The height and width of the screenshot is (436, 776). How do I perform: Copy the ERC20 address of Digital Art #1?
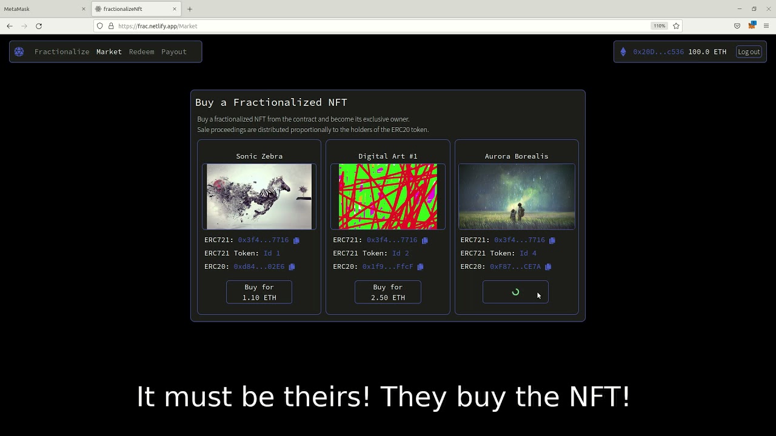point(421,266)
